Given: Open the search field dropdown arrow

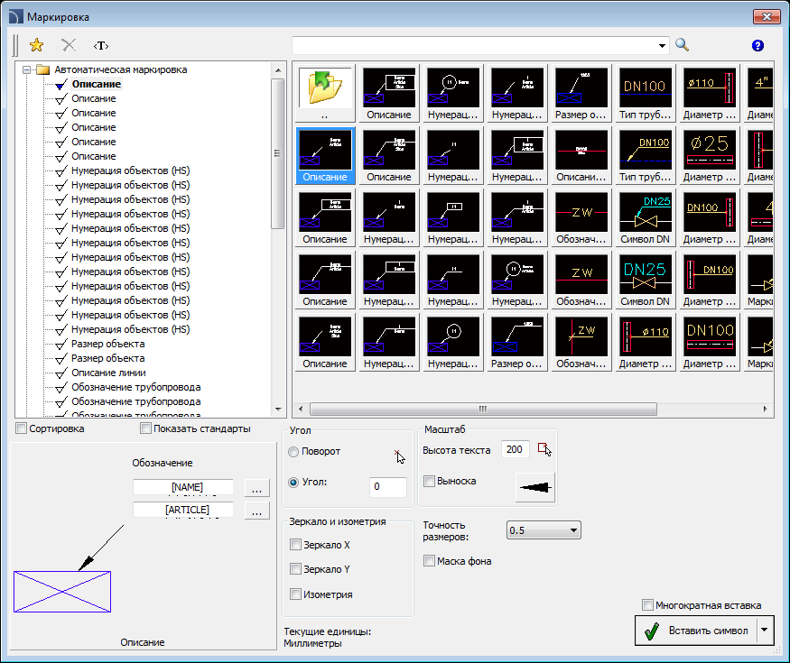Looking at the screenshot, I should click(662, 46).
